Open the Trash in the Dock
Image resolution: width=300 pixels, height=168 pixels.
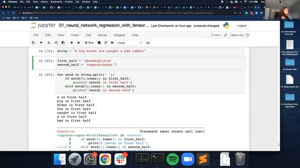click(240, 159)
